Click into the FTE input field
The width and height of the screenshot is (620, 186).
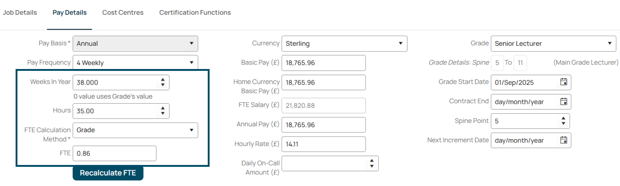[x=115, y=153]
